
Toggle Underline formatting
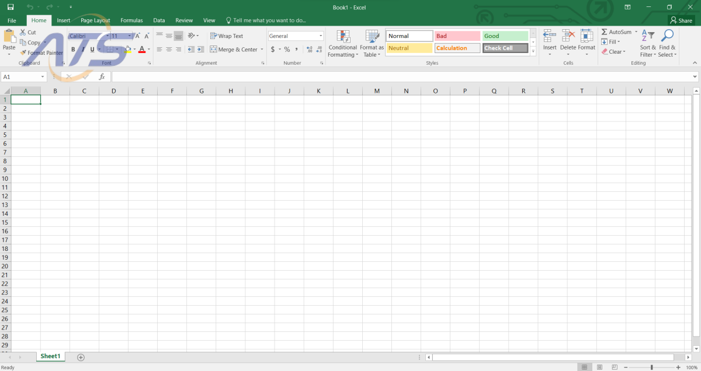coord(92,50)
